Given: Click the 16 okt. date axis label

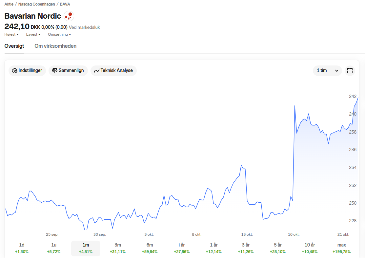Looking at the screenshot, I should [x=294, y=234].
